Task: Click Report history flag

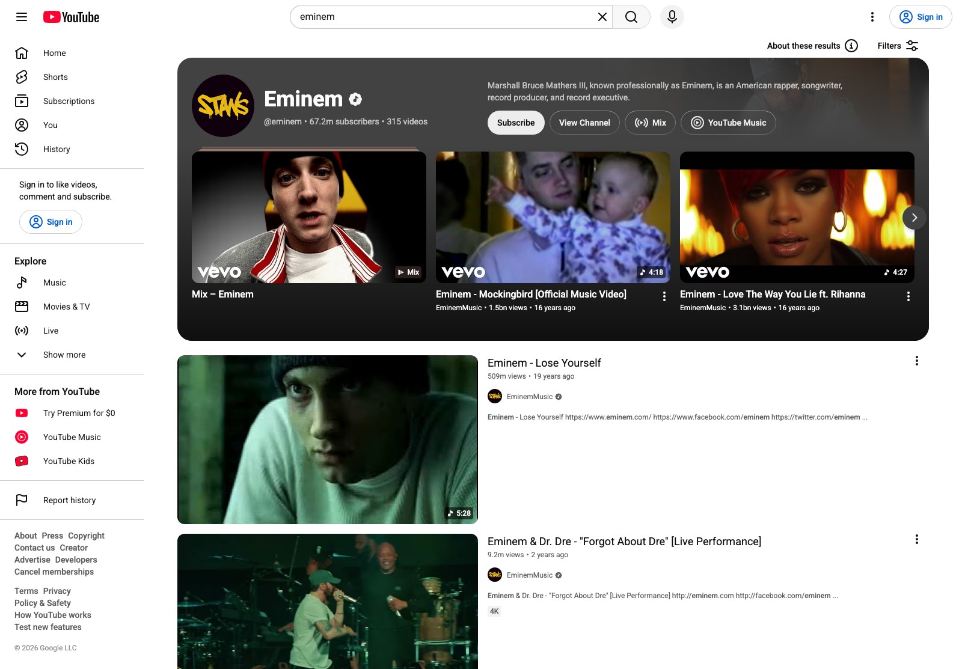Action: pos(72,500)
